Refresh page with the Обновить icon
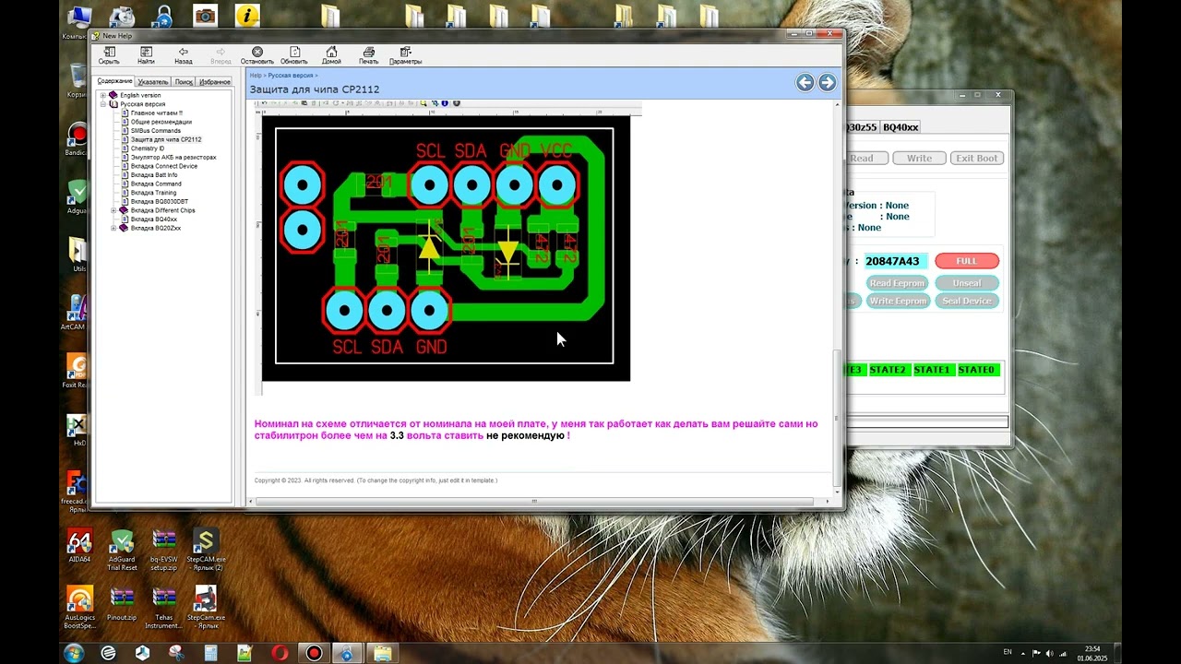 (x=294, y=55)
